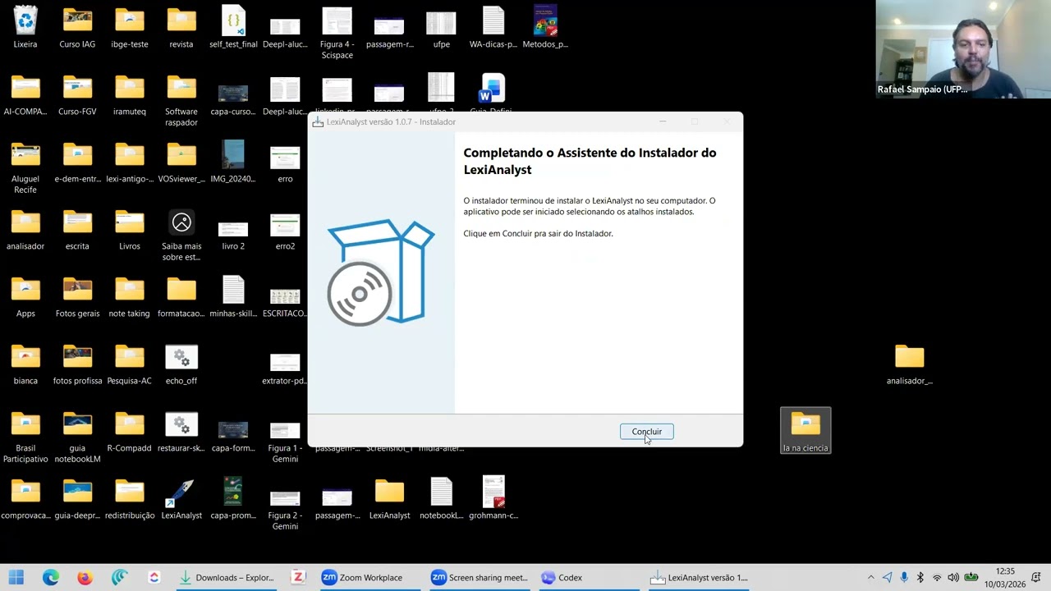Select the capa-prom image file
The image size is (1051, 591).
(233, 498)
